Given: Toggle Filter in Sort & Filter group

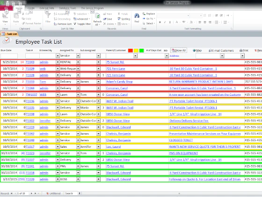Looking at the screenshot, I should [82, 24].
